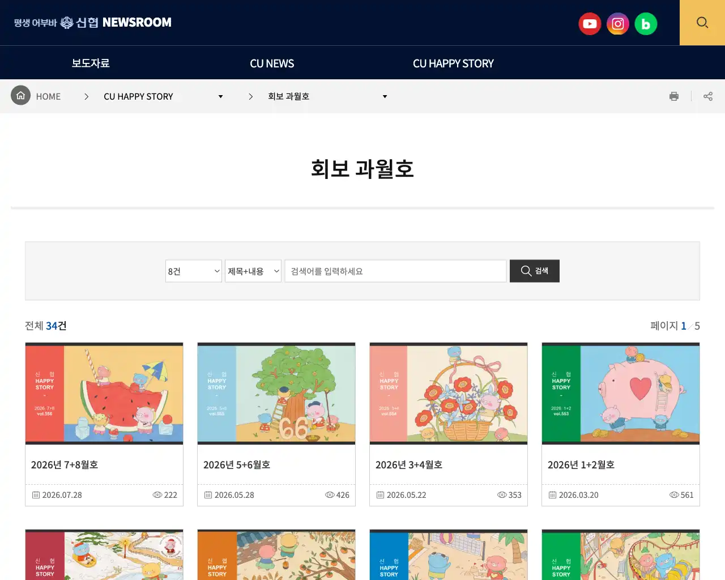Open the orange autumn thumbnail in second row
The image size is (725, 580).
[276, 555]
